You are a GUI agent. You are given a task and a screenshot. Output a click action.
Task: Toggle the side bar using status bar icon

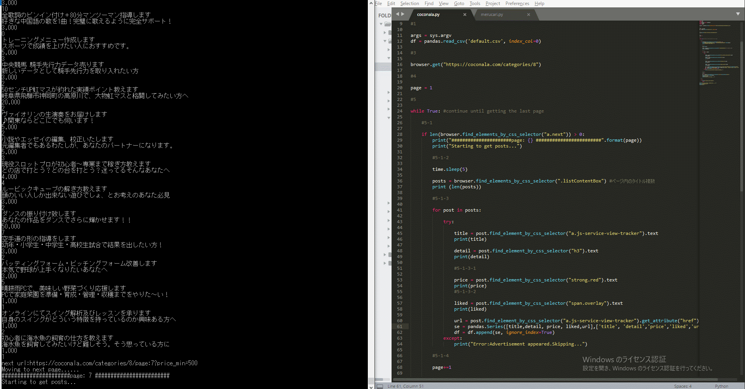pyautogui.click(x=380, y=386)
